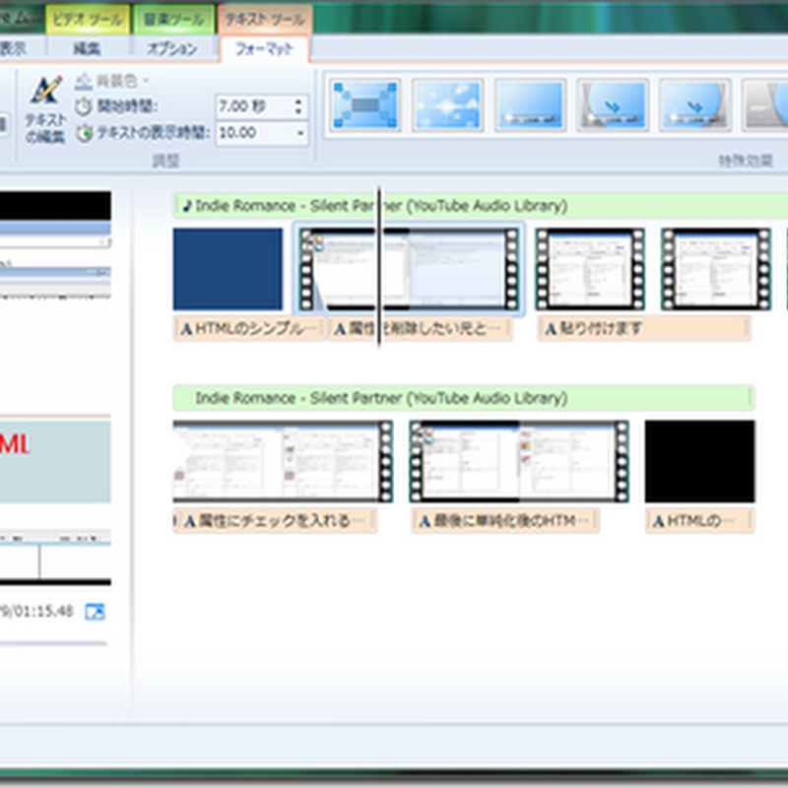Select the first Indie Romance music track with note icon

point(481,206)
